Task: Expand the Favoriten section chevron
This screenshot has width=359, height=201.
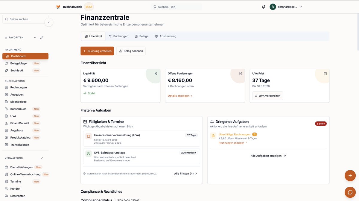Action: point(35,37)
